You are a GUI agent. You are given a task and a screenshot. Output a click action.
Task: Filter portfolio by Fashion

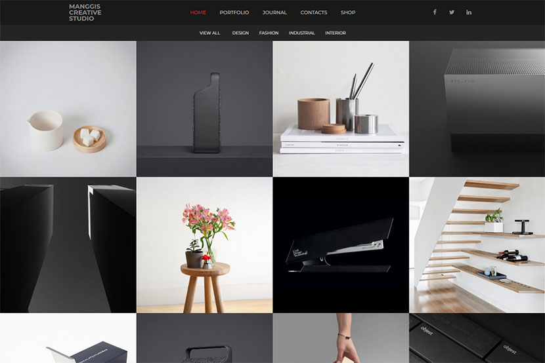[x=269, y=33]
